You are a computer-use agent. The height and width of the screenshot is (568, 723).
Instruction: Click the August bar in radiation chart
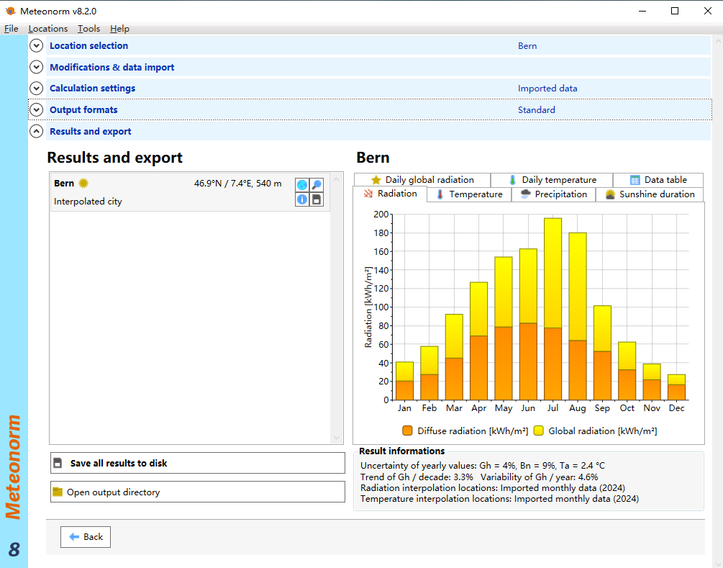coord(578,316)
